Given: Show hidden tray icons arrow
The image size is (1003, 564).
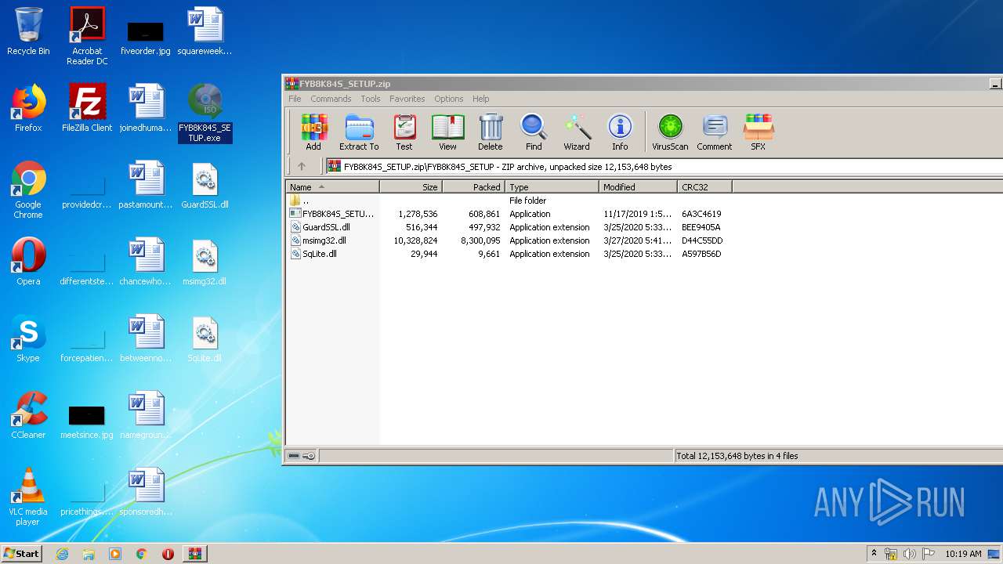Looking at the screenshot, I should point(874,554).
